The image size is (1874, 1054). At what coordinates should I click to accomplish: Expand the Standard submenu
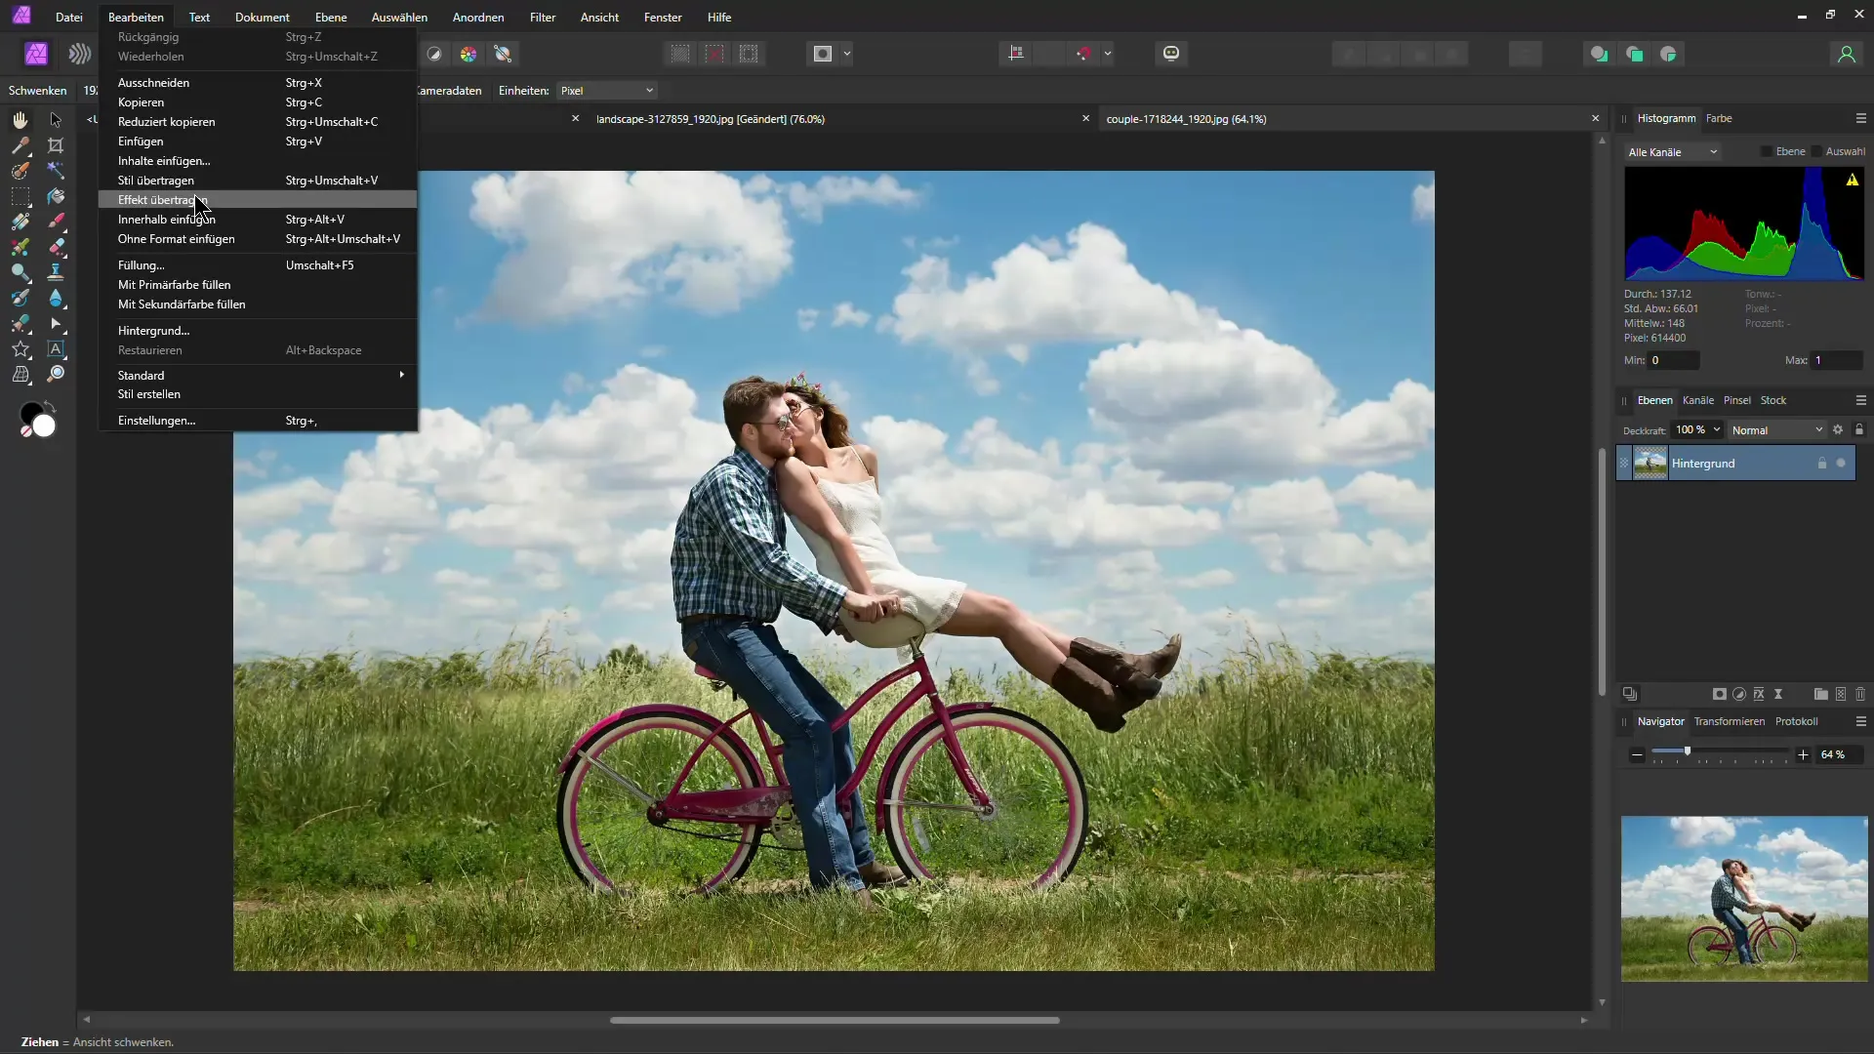pos(258,375)
